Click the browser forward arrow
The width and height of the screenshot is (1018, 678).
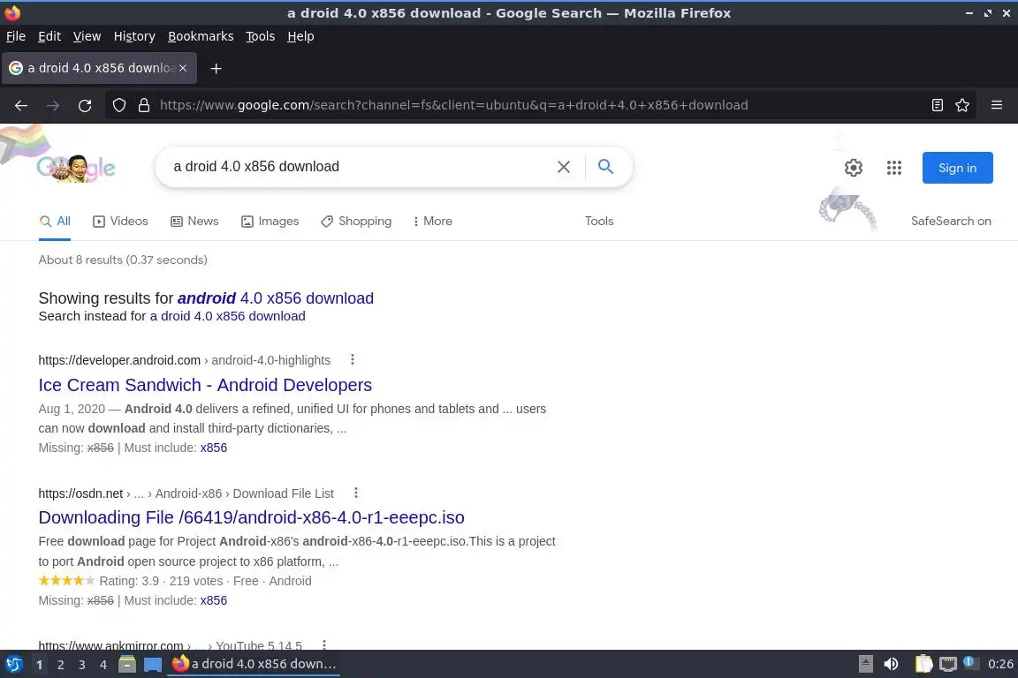pyautogui.click(x=53, y=105)
